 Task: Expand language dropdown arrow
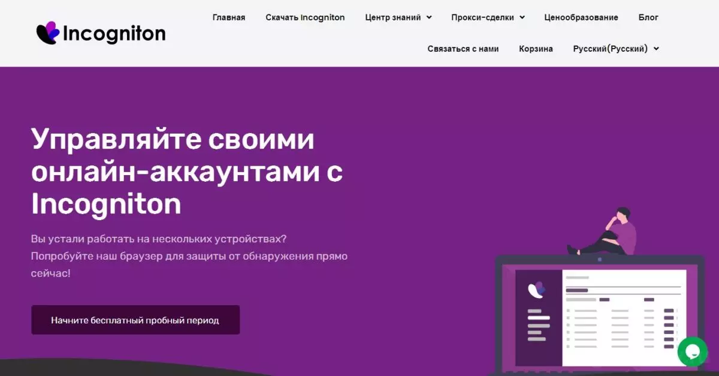point(656,49)
